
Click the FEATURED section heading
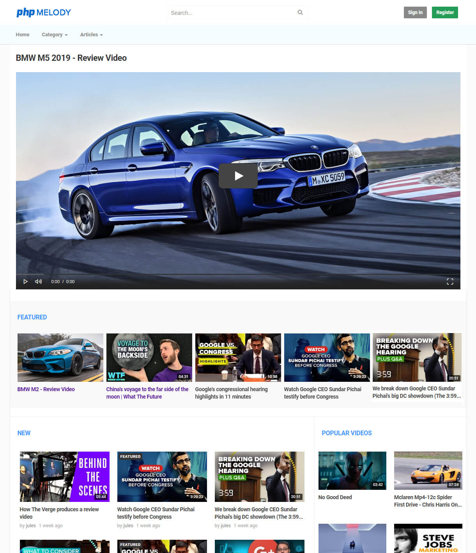[x=32, y=317]
